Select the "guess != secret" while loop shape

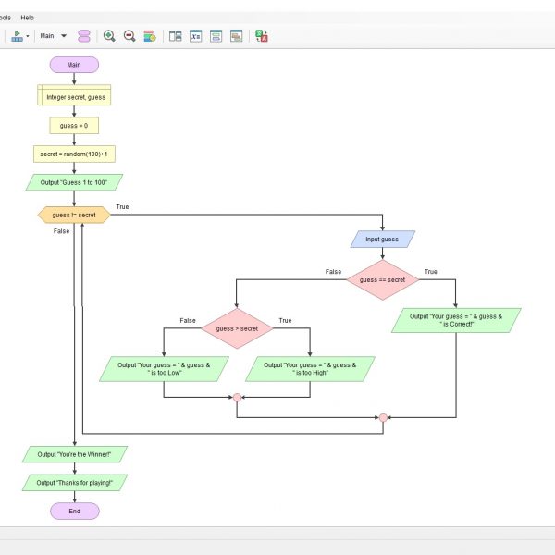click(x=74, y=215)
